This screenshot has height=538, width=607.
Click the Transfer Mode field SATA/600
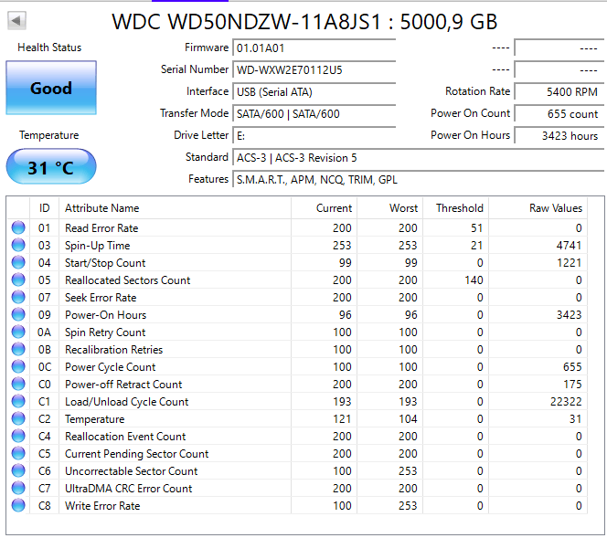(x=314, y=113)
